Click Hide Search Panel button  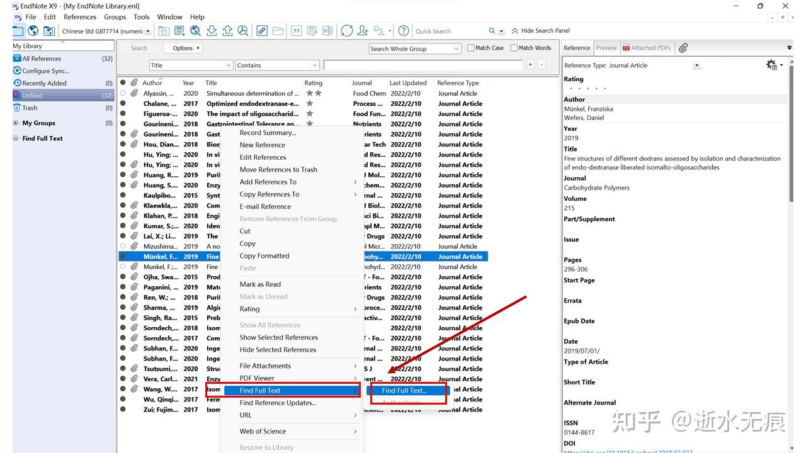pos(540,30)
